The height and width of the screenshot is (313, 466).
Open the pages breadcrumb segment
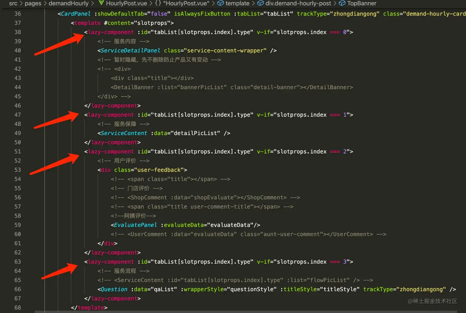point(33,3)
